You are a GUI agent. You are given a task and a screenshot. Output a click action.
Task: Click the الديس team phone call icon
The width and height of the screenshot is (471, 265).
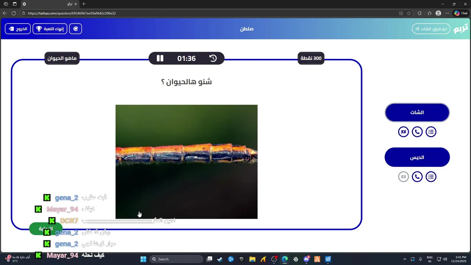[417, 177]
